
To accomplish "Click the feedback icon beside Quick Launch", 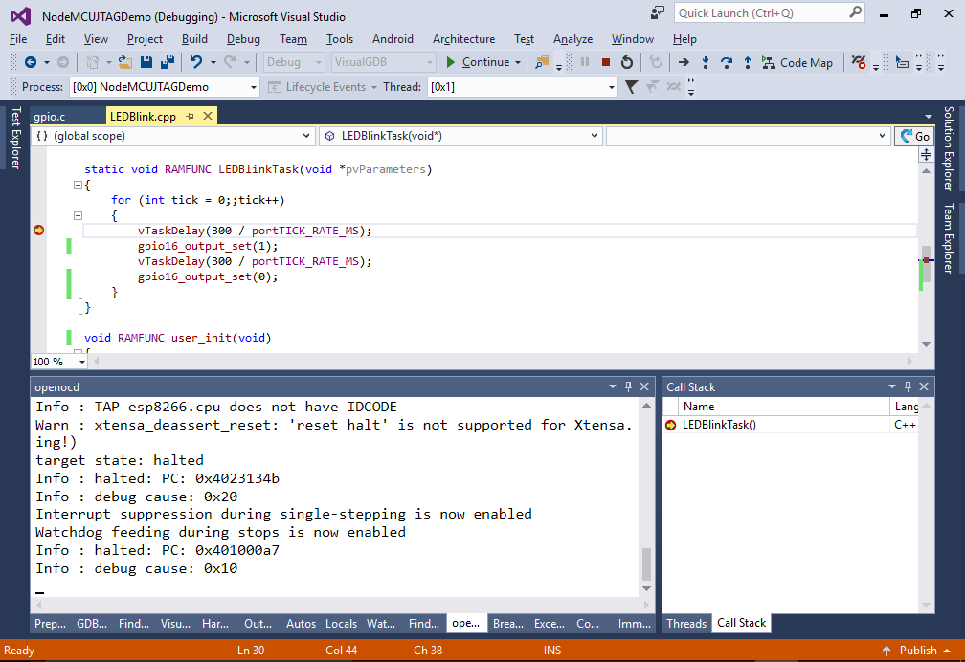I will tap(658, 13).
